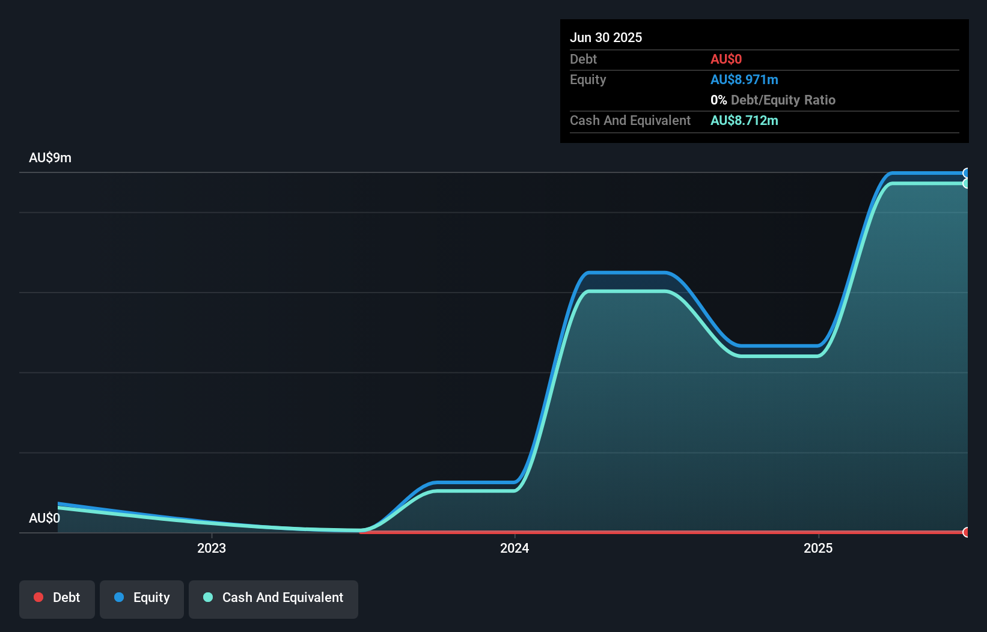The height and width of the screenshot is (632, 987).
Task: Click the Cash And Equivalent row label in tooltip
Action: pyautogui.click(x=630, y=120)
